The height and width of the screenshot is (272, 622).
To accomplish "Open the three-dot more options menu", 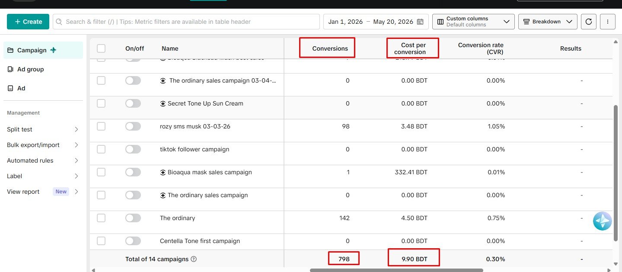I will coord(608,22).
